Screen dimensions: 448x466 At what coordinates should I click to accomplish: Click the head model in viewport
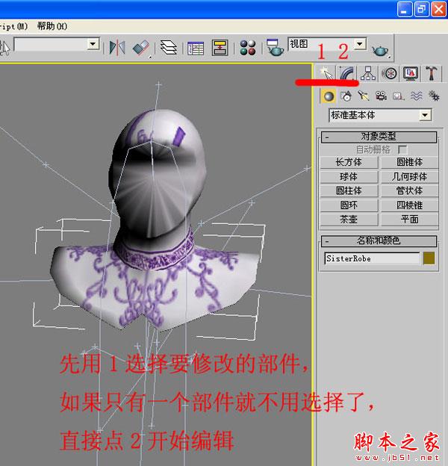pyautogui.click(x=158, y=173)
